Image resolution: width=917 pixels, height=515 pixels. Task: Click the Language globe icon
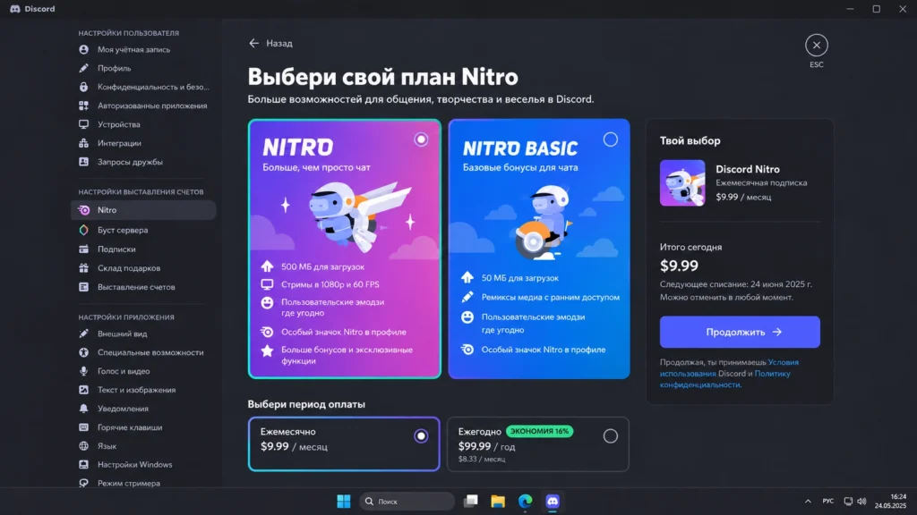point(83,446)
